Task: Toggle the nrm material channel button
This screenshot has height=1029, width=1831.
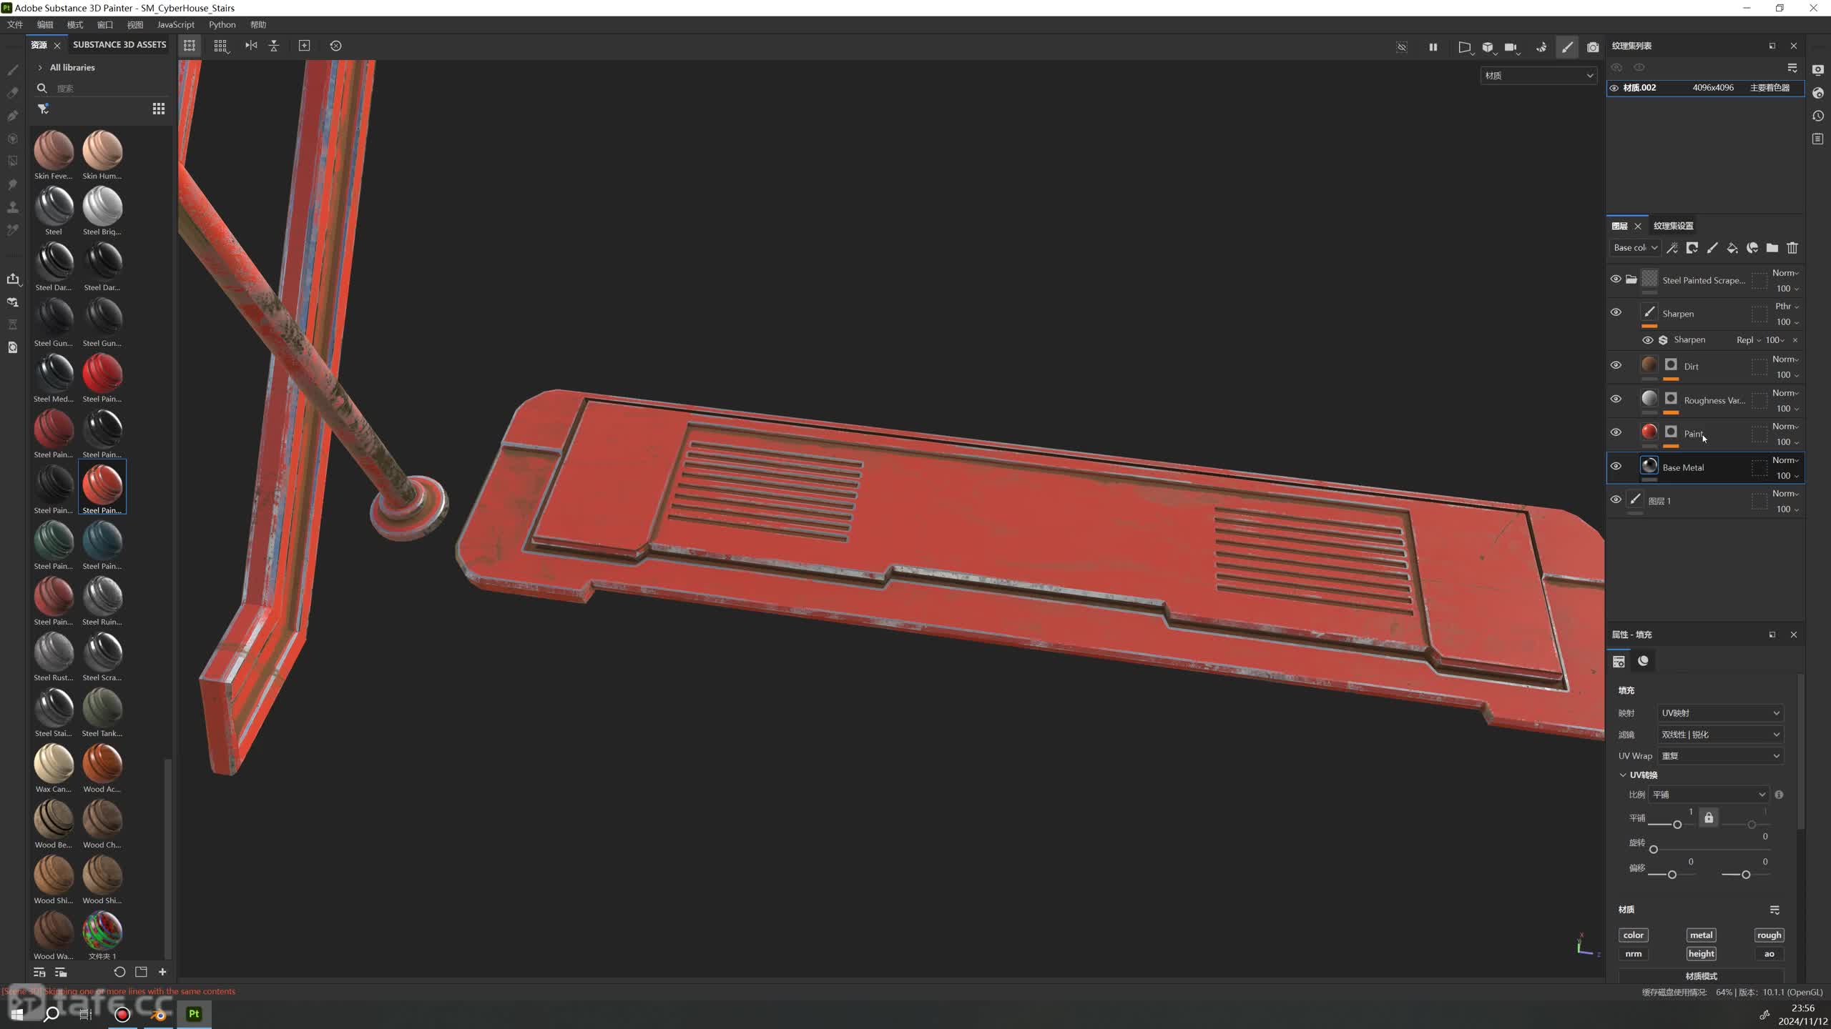Action: [1634, 954]
